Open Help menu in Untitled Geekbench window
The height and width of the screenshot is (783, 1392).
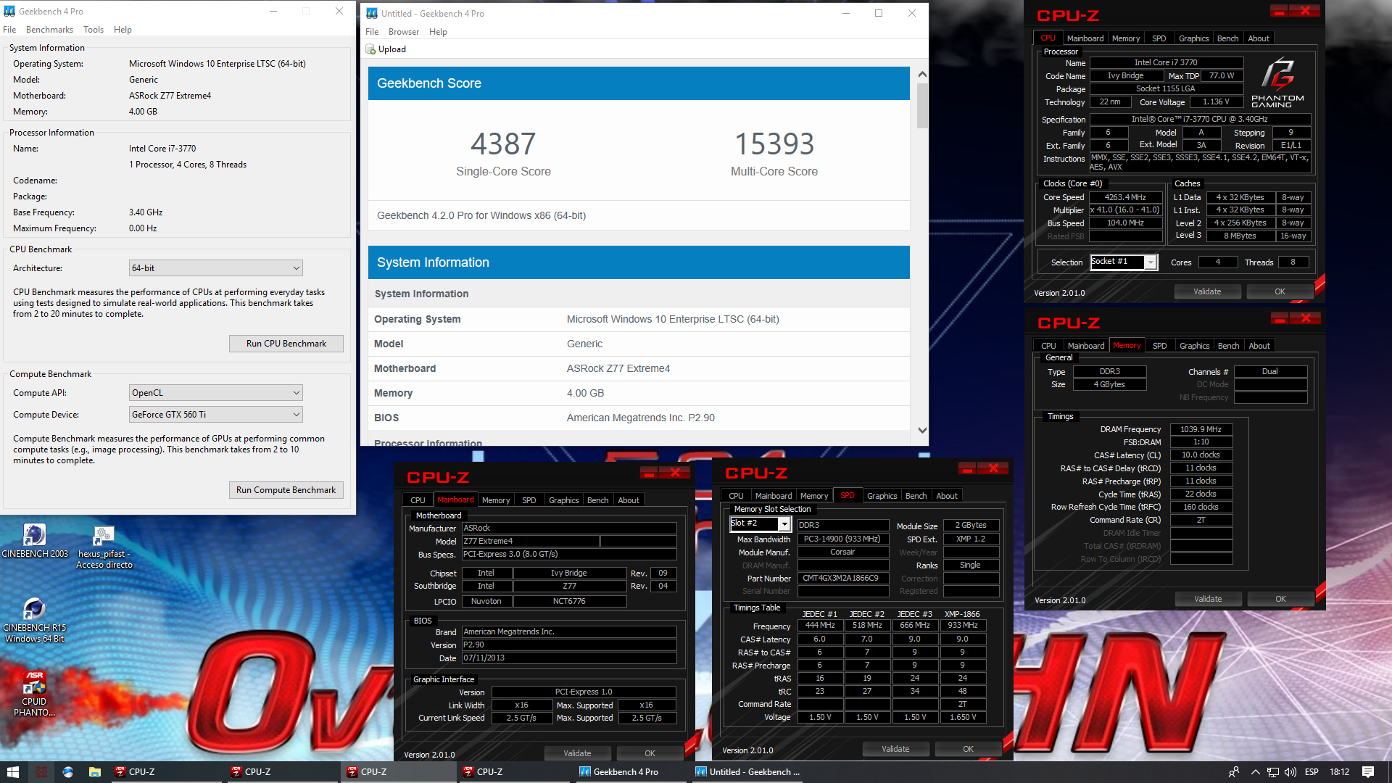[x=438, y=32]
